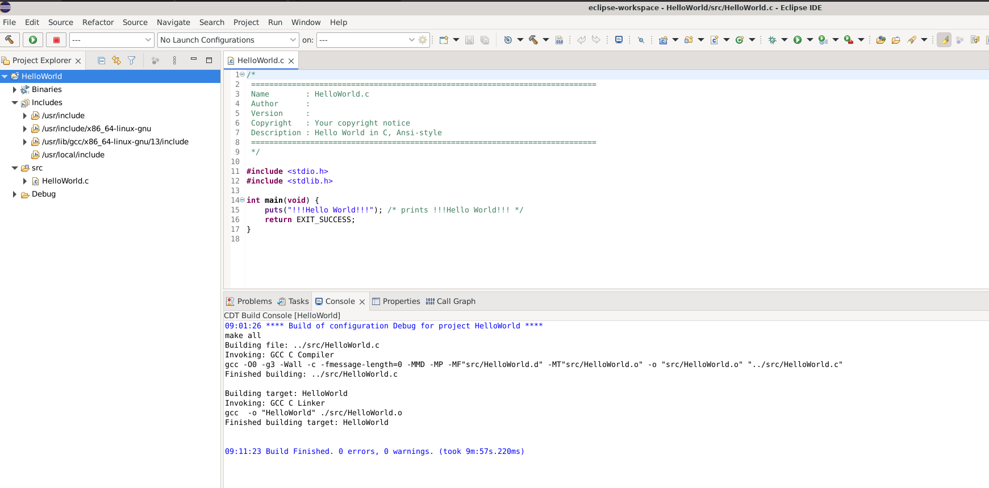Image resolution: width=989 pixels, height=488 pixels.
Task: Click the binary 010 toolbar icon
Action: [559, 40]
